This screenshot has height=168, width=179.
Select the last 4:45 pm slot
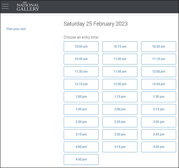tap(81, 159)
